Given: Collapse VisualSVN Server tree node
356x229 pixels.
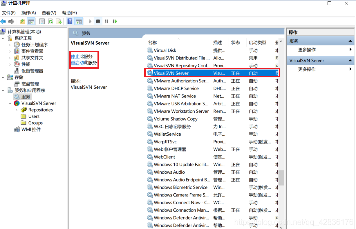Looking at the screenshot, I should point(10,103).
